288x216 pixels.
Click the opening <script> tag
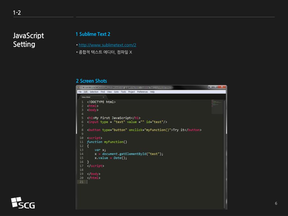pyautogui.click(x=94, y=138)
